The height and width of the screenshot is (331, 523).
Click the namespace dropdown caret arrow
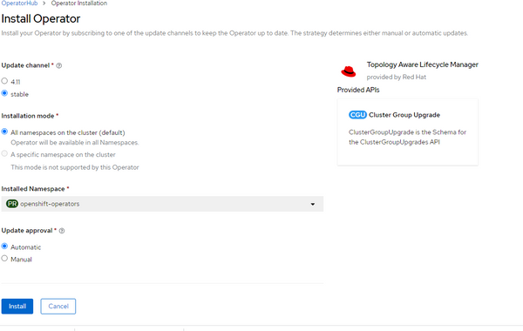(x=313, y=204)
